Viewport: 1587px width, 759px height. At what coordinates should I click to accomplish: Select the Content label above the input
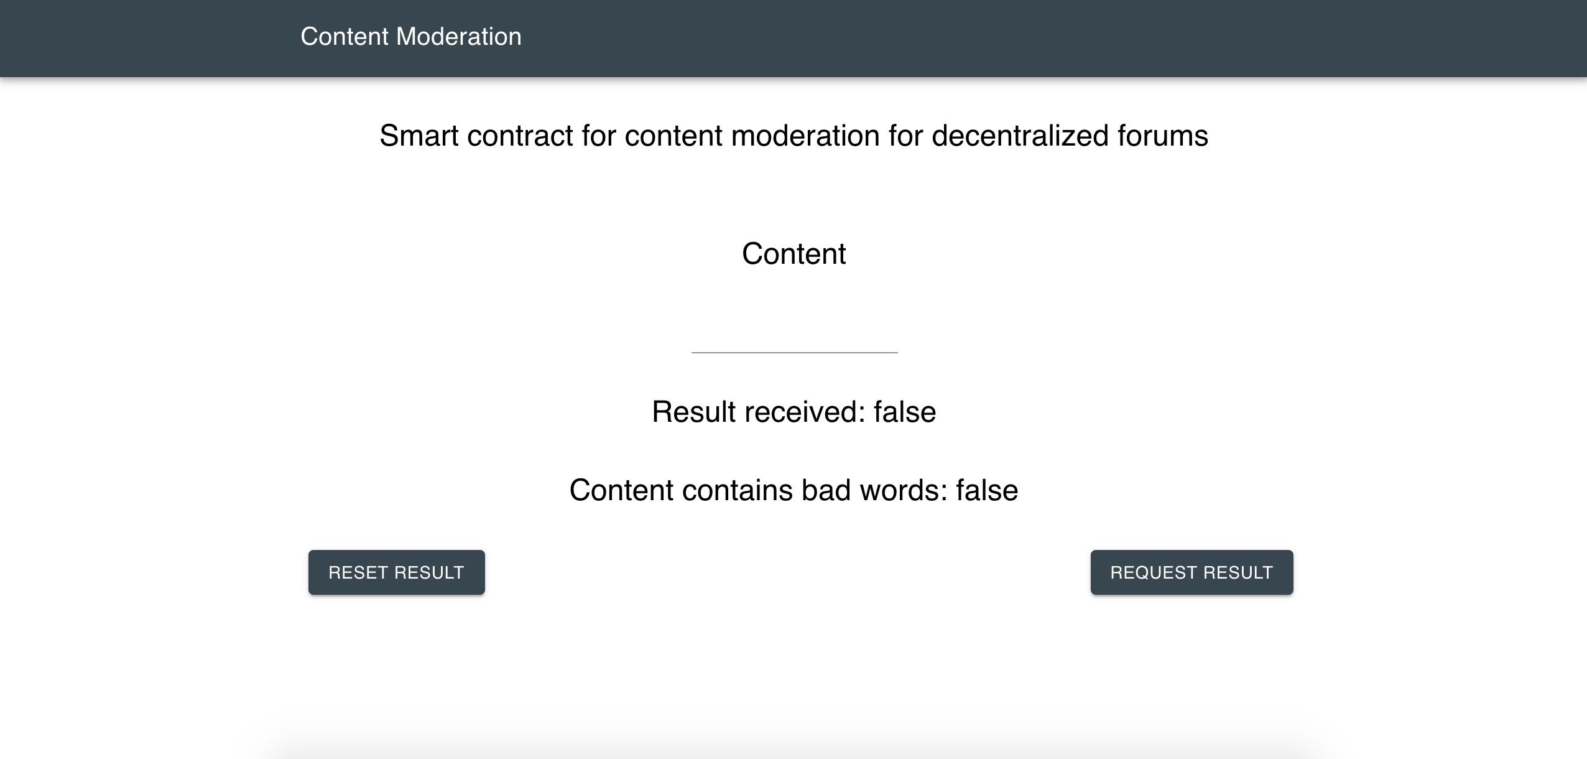tap(794, 254)
